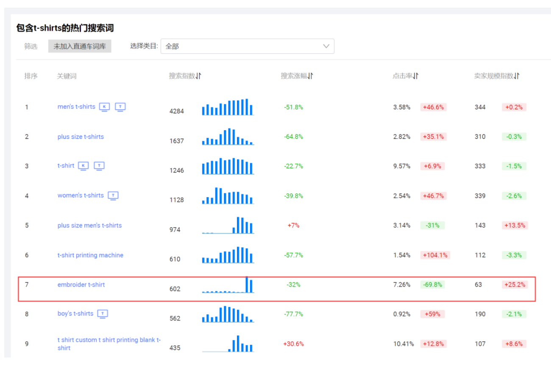The width and height of the screenshot is (551, 366).
Task: Click the 关键词 column header
Action: click(x=67, y=76)
